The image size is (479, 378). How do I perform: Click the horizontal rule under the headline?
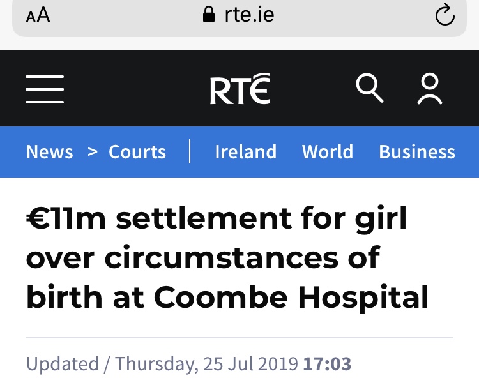(240, 336)
